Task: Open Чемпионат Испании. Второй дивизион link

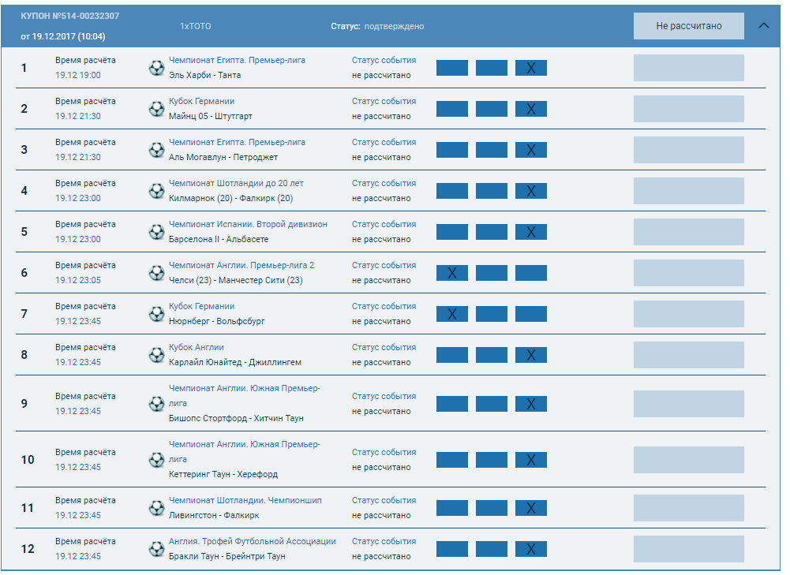Action: click(248, 224)
